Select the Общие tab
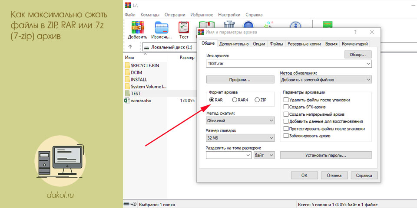This screenshot has height=208, width=417. [208, 43]
